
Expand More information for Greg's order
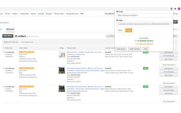(169, 83)
